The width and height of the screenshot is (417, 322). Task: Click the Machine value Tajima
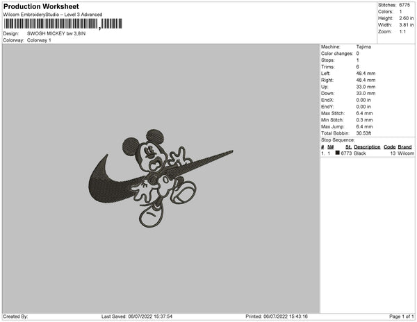(x=363, y=46)
